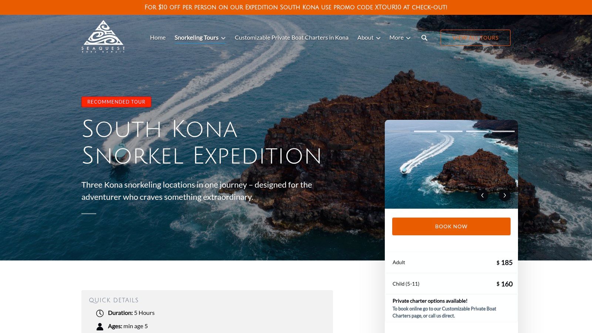Screen dimensions: 592x333
Task: Click the View All Tours button
Action: tap(475, 38)
